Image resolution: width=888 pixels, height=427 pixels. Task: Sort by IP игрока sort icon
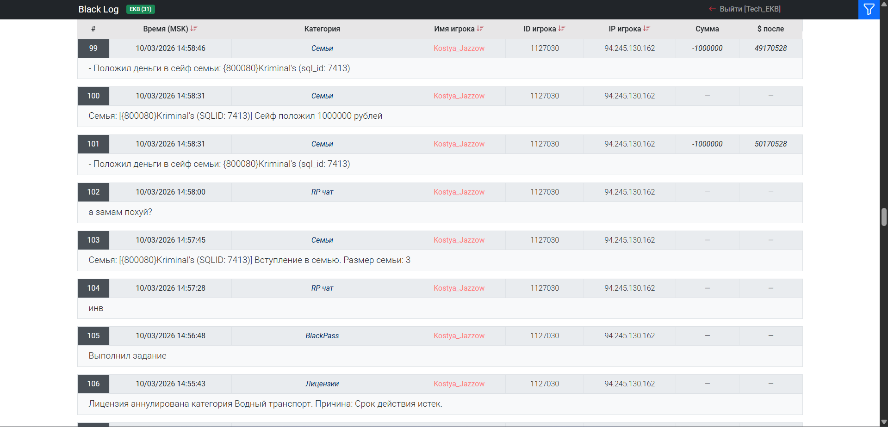(x=647, y=29)
